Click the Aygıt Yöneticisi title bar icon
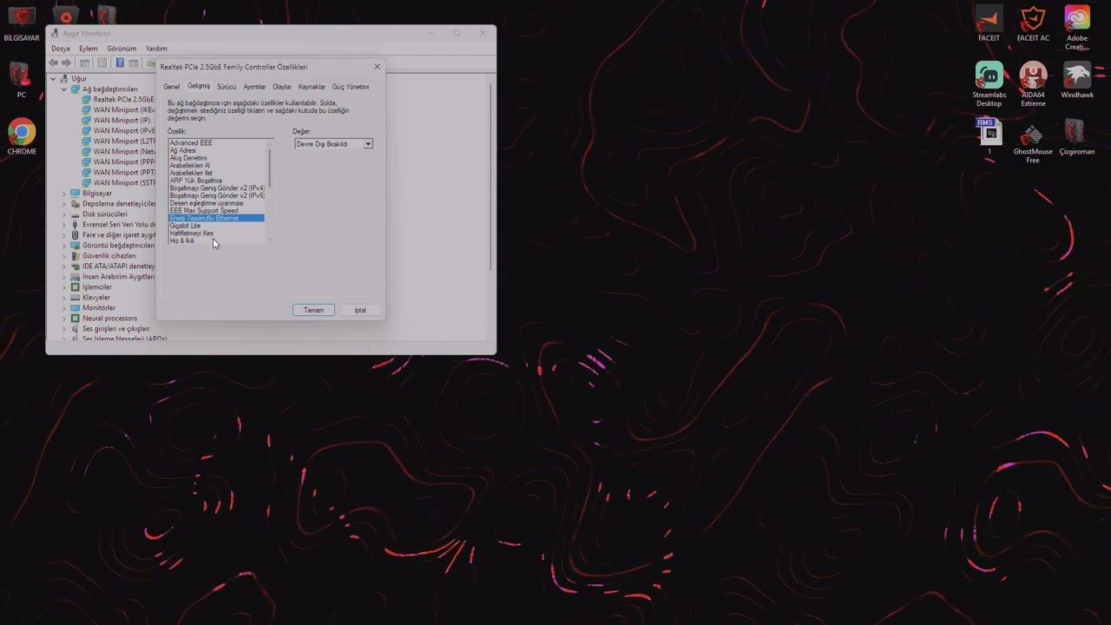The image size is (1111, 625). point(55,33)
